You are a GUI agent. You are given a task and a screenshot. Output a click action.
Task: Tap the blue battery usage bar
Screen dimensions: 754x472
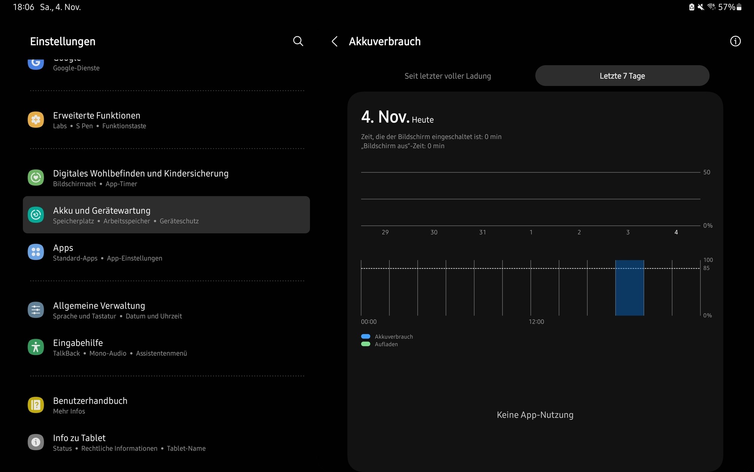pyautogui.click(x=629, y=288)
